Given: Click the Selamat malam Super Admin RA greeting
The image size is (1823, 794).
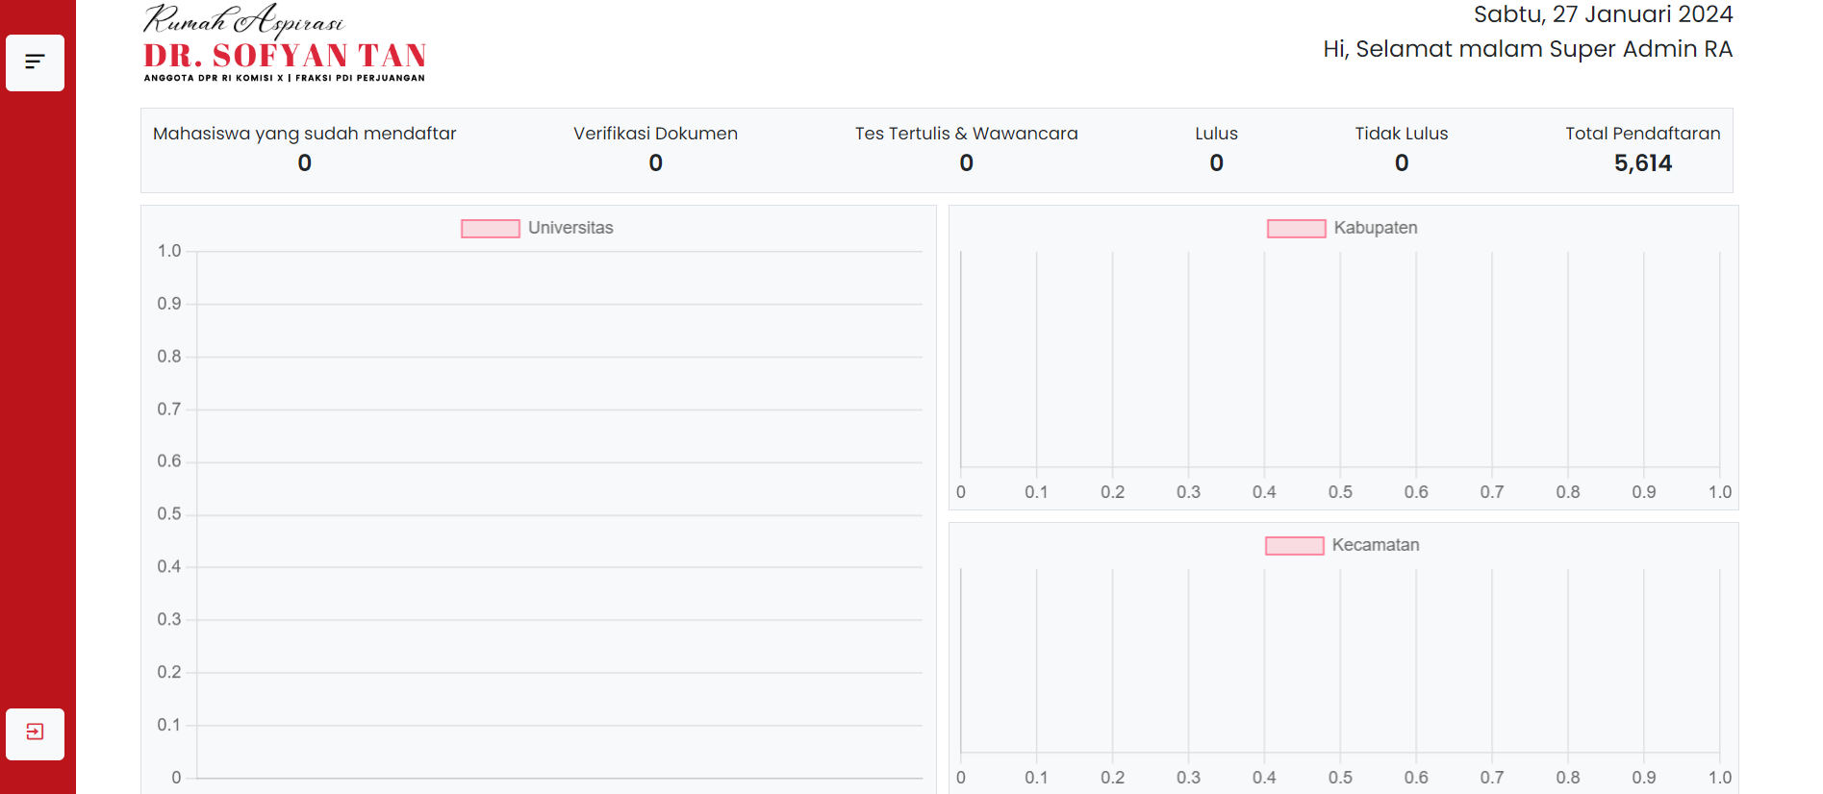Looking at the screenshot, I should [x=1527, y=49].
